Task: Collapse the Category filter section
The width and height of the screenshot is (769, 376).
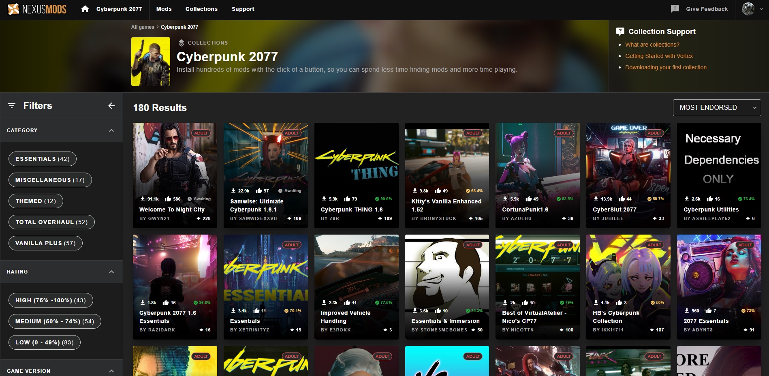Action: point(111,130)
